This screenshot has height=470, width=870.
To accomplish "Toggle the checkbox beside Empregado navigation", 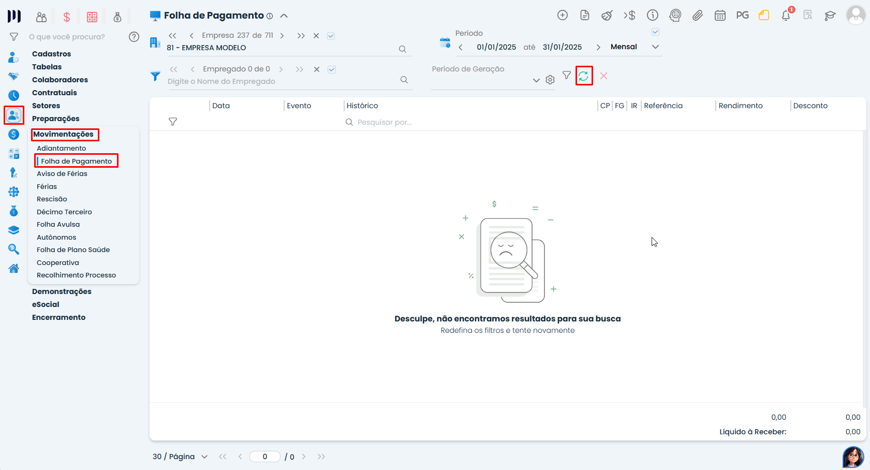I will click(332, 69).
